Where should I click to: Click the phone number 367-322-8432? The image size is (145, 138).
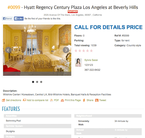click(92, 70)
